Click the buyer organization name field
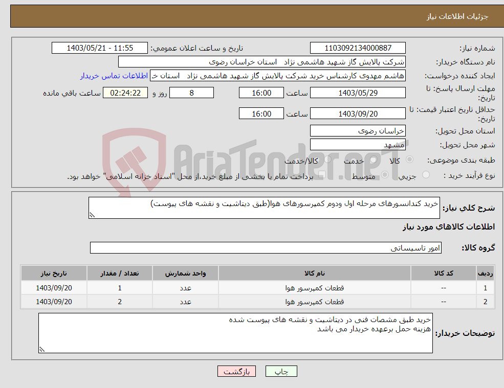The width and height of the screenshot is (504, 388). [x=262, y=62]
